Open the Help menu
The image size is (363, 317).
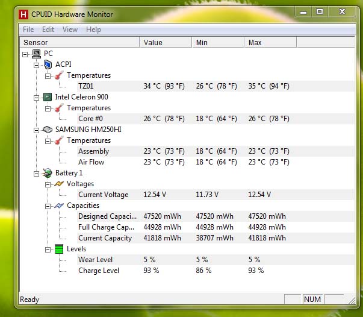coord(93,30)
